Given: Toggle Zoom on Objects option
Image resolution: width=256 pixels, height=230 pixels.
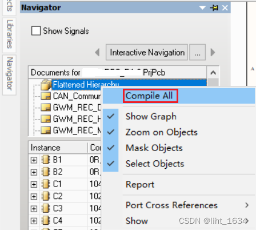Looking at the screenshot, I should coord(179,132).
